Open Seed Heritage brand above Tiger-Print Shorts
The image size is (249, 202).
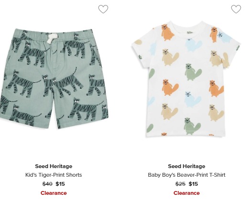(x=54, y=166)
